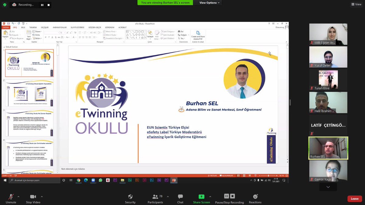Viewport: 365px width, 205px height.
Task: Click the Yapıştır paste button
Action: [x=5, y=34]
